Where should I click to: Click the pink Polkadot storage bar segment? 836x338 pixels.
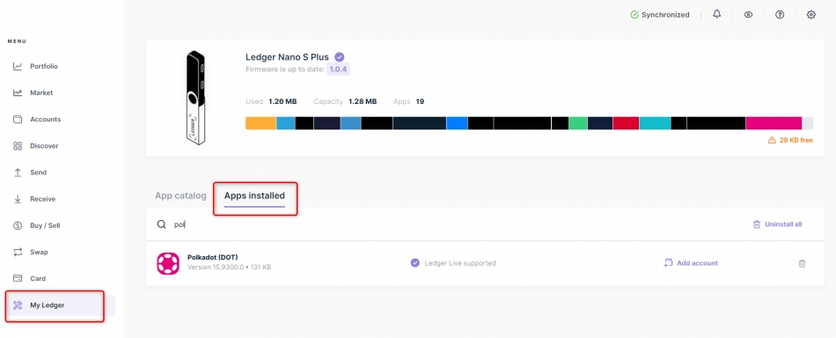tap(774, 123)
